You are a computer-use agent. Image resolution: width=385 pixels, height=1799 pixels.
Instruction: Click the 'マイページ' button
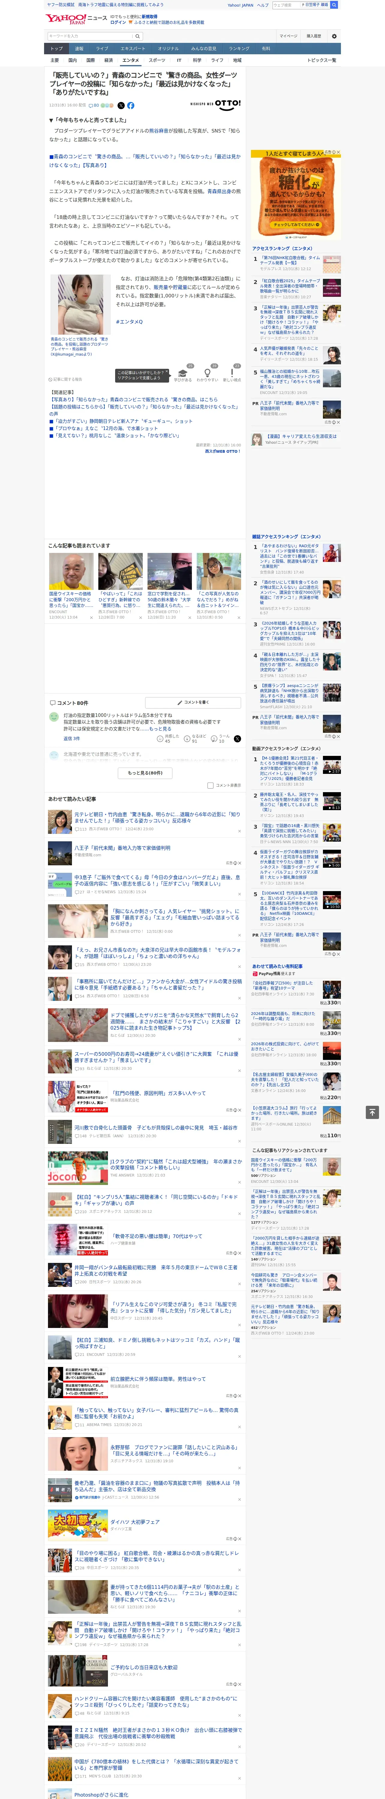pyautogui.click(x=288, y=36)
